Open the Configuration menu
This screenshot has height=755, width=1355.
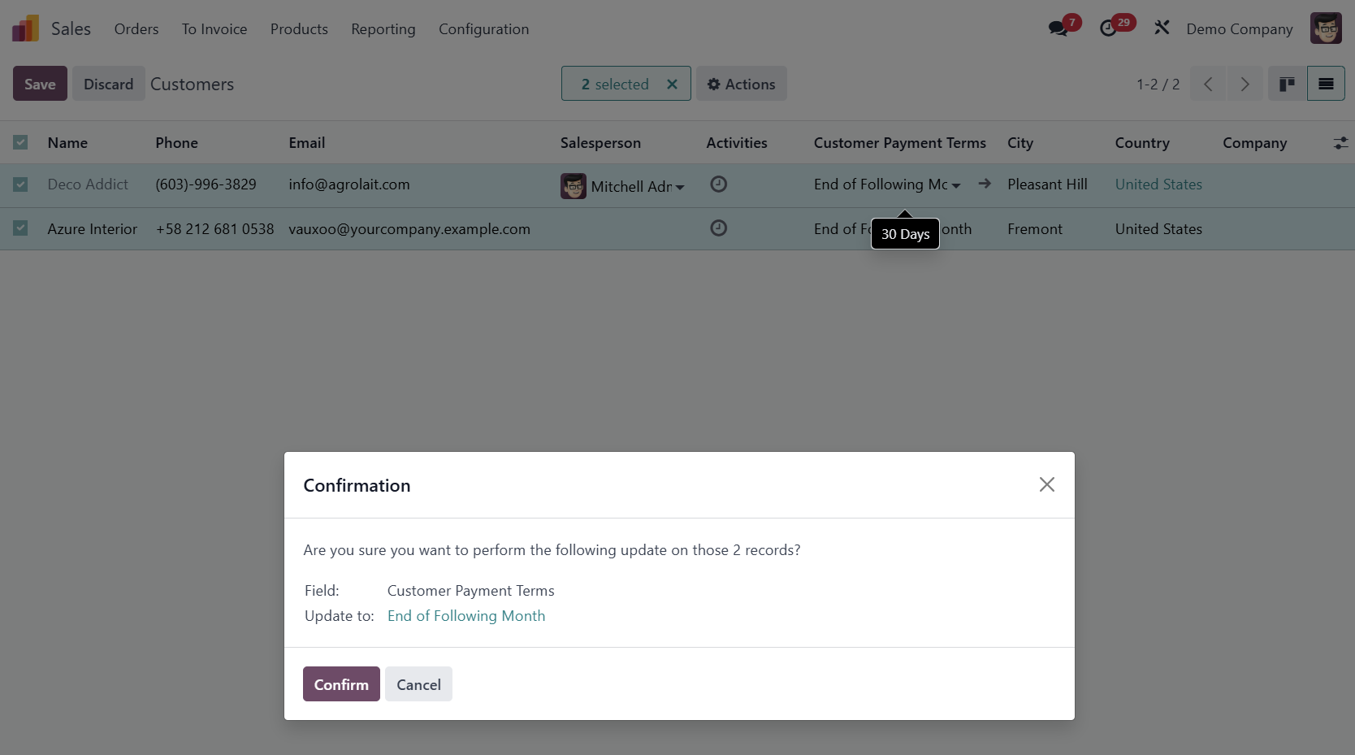[483, 29]
